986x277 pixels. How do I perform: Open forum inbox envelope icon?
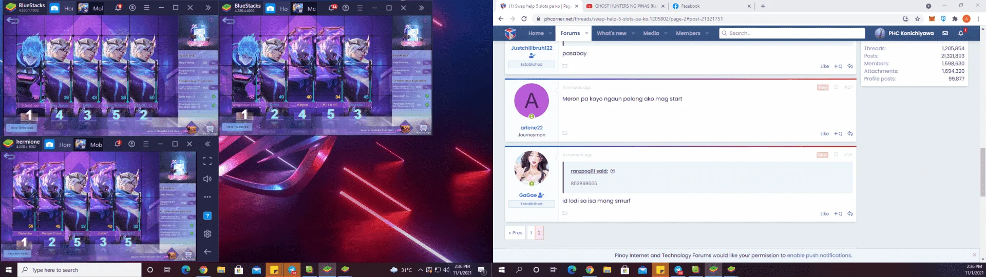945,33
